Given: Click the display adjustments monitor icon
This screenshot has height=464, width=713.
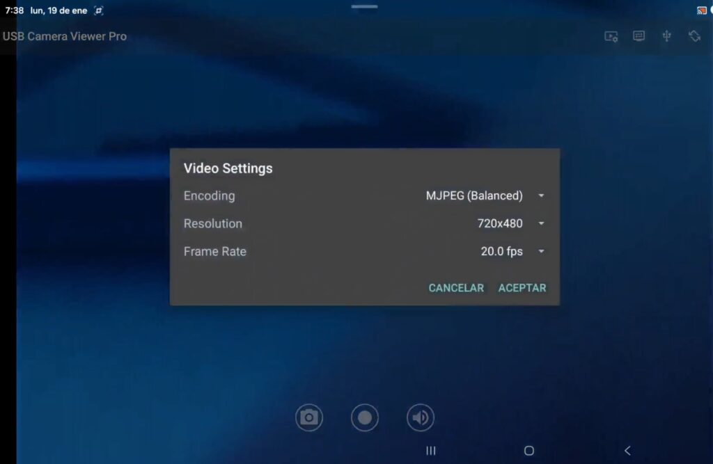Looking at the screenshot, I should (x=638, y=36).
